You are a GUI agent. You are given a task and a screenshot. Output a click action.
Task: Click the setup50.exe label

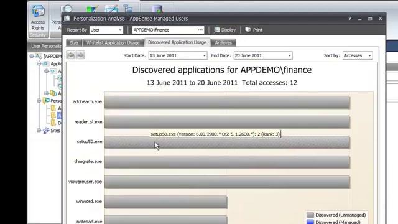90,141
